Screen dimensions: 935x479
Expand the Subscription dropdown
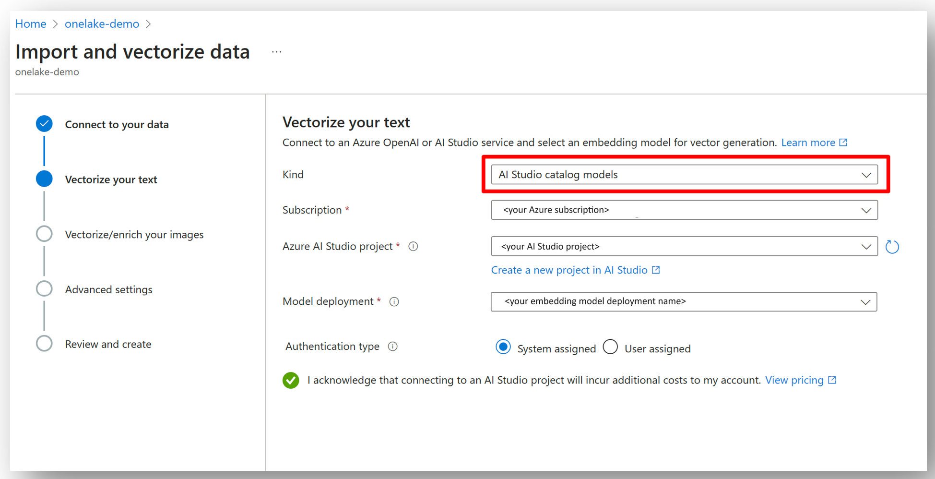point(684,210)
